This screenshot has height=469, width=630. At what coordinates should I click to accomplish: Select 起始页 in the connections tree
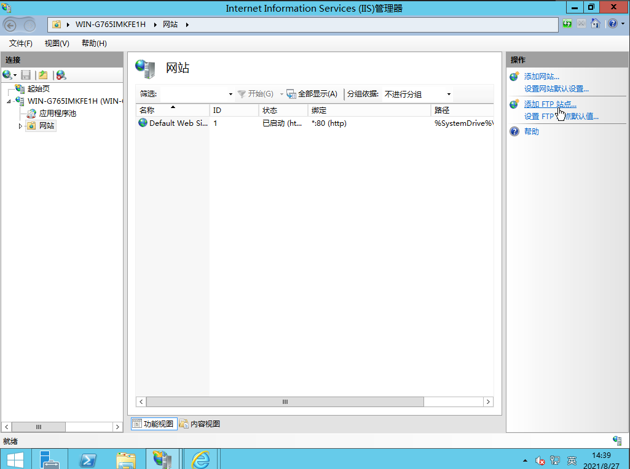click(x=38, y=88)
